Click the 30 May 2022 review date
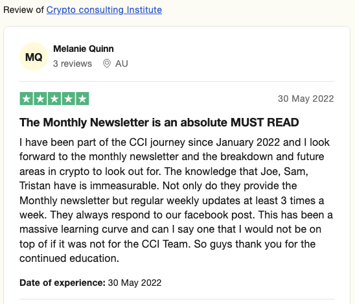 (x=306, y=99)
